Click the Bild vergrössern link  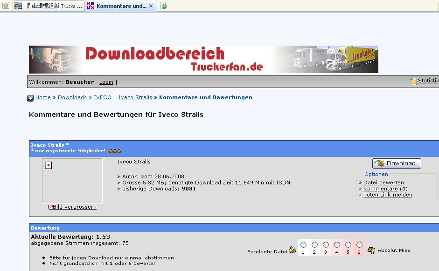75,207
